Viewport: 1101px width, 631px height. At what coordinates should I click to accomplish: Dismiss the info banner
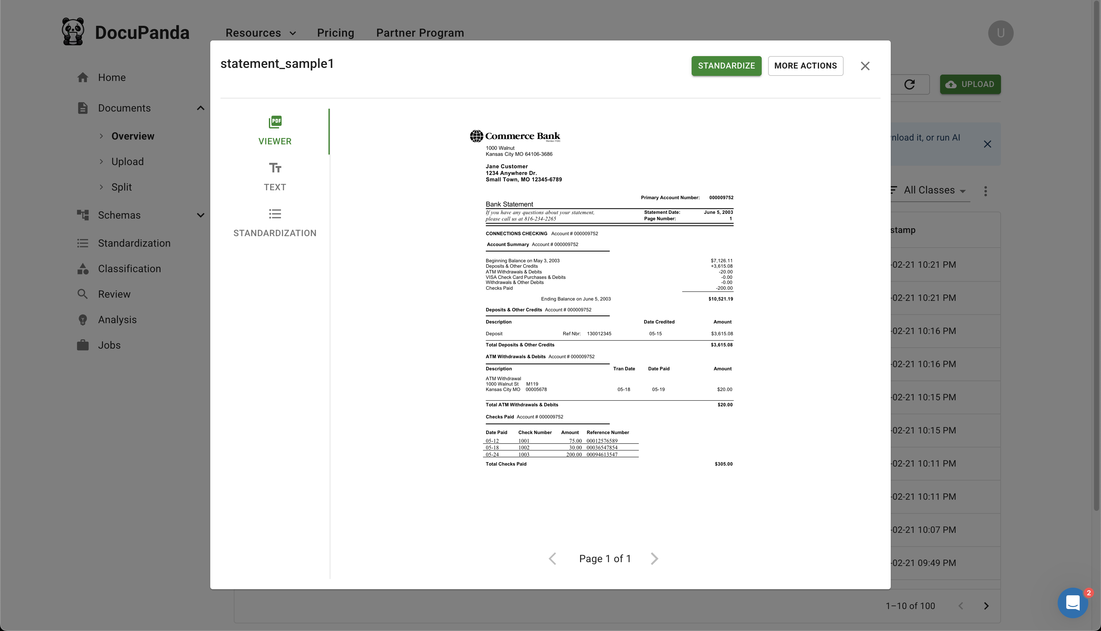point(987,144)
